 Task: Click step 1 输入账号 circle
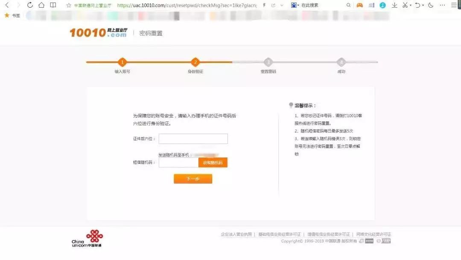(123, 62)
